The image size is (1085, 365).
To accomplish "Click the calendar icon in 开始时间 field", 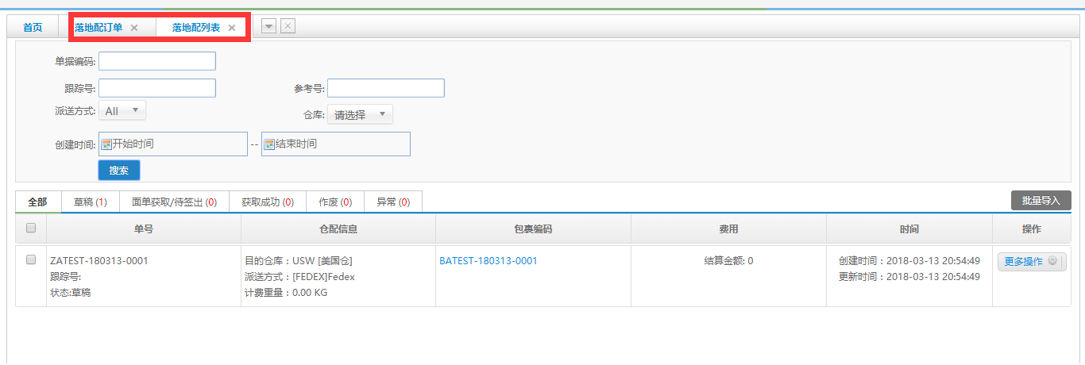I will coord(106,144).
